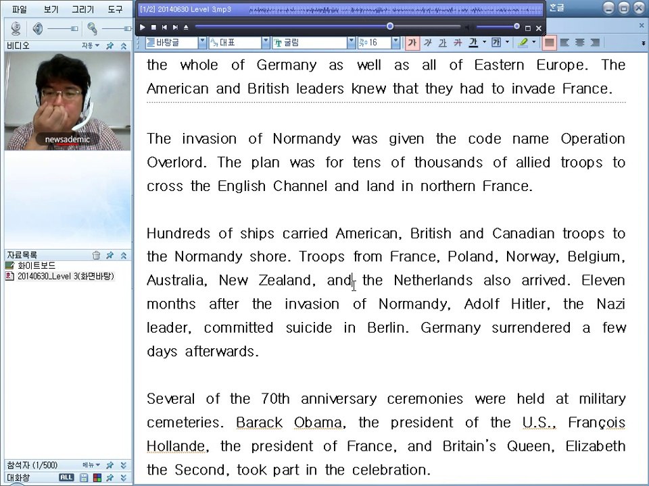Image resolution: width=649 pixels, height=486 pixels.
Task: Open font color dropdown arrow
Action: 484,42
